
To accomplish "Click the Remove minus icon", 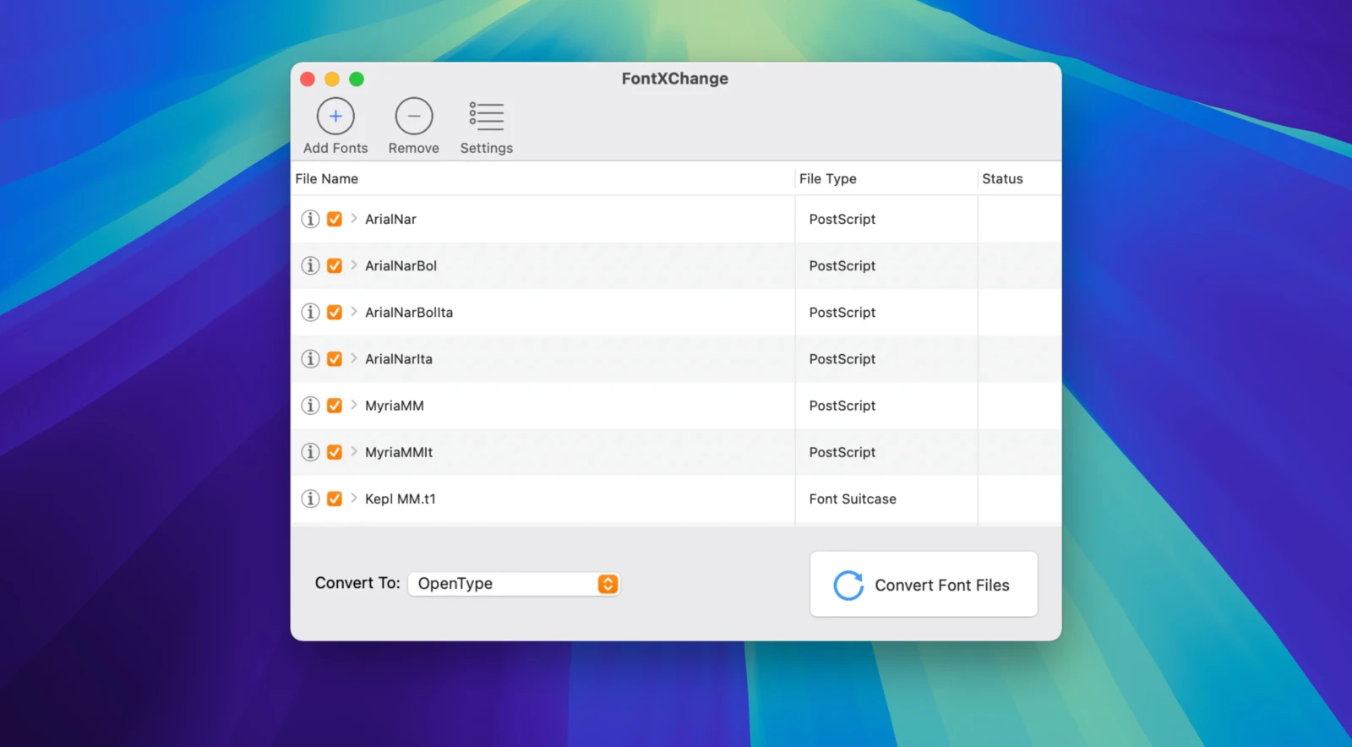I will click(x=414, y=117).
